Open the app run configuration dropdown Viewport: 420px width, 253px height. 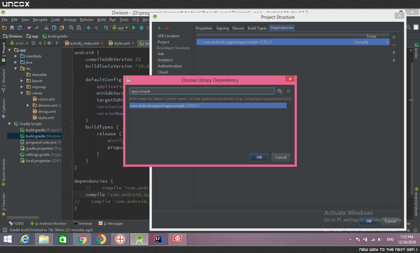point(120,28)
